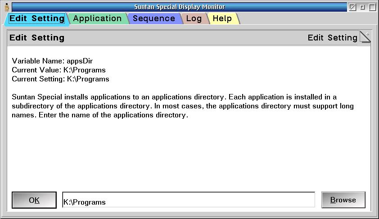Minimize the window via title bar button
Viewport: 379px width, 219px height.
[x=362, y=7]
